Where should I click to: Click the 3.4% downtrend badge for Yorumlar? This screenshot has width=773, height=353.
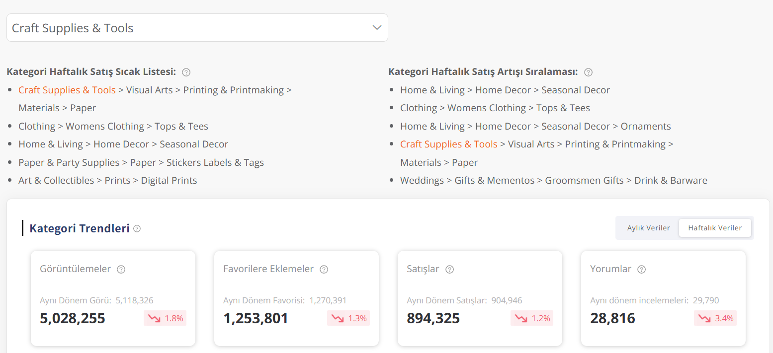click(x=715, y=318)
